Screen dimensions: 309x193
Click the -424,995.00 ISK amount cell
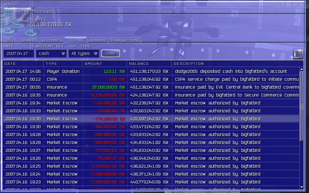tap(109, 103)
